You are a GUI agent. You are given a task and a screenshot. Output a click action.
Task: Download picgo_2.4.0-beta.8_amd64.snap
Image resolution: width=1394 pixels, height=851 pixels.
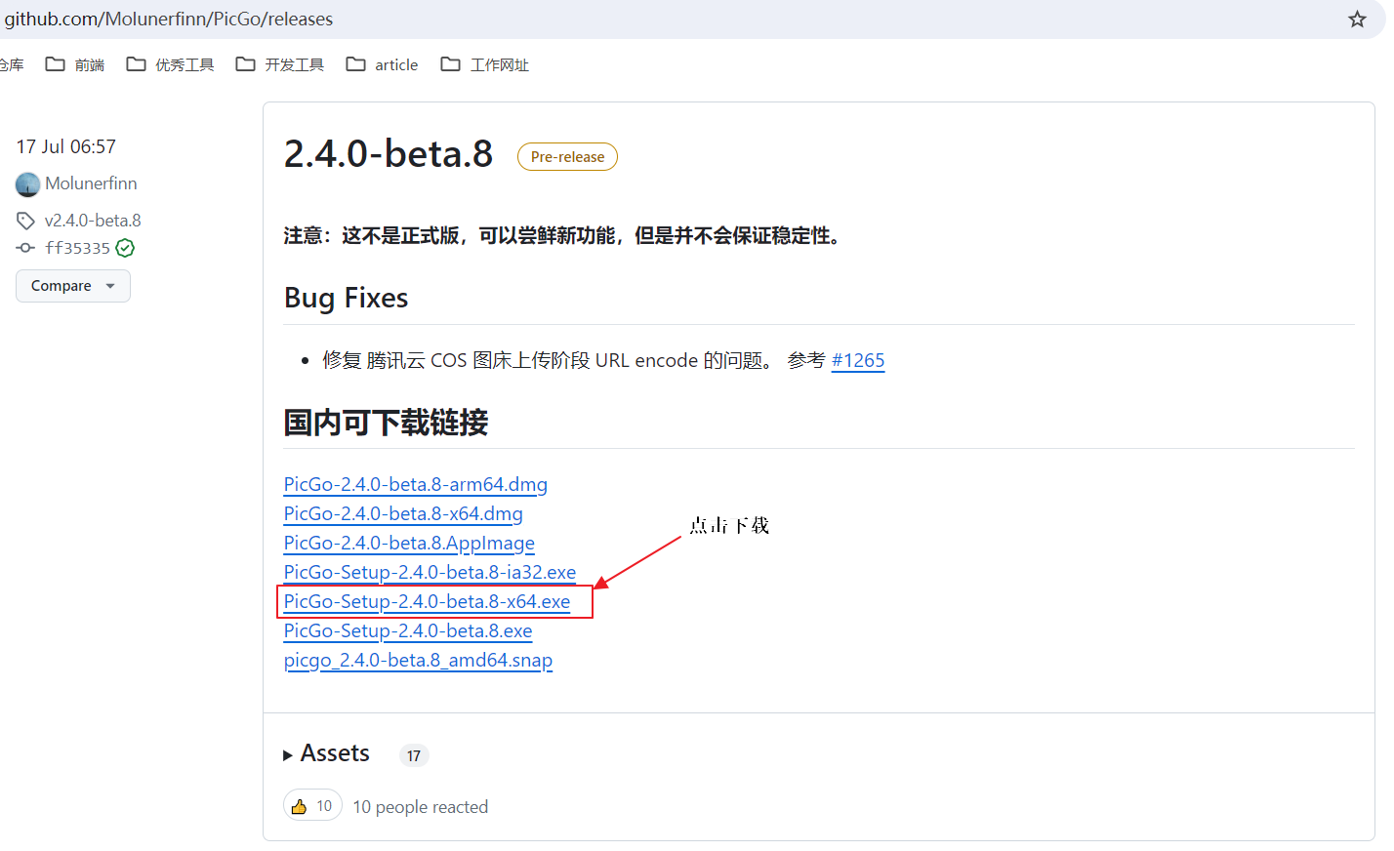point(418,661)
